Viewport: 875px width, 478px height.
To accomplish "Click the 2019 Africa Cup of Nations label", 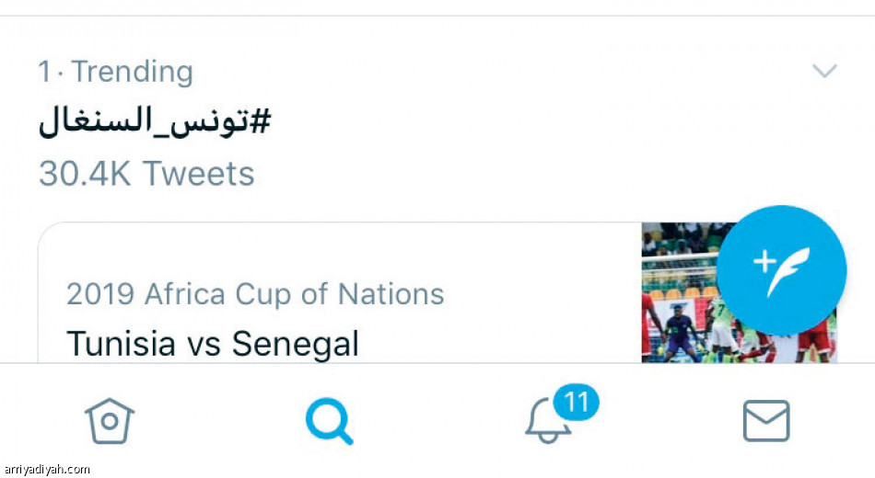I will tap(255, 293).
